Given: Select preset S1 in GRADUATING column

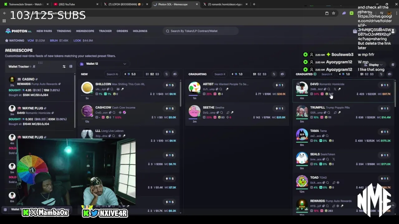Looking at the screenshot, I should pos(254,74).
